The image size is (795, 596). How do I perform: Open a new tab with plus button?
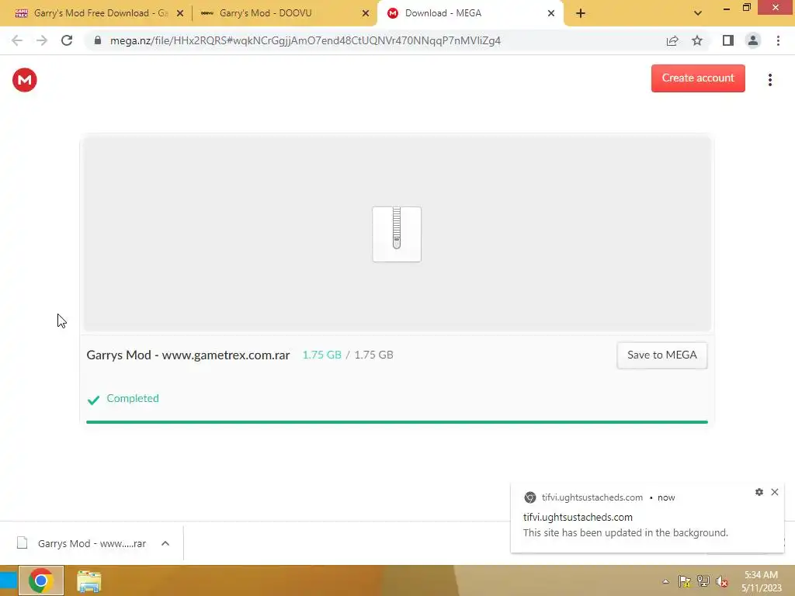point(581,14)
